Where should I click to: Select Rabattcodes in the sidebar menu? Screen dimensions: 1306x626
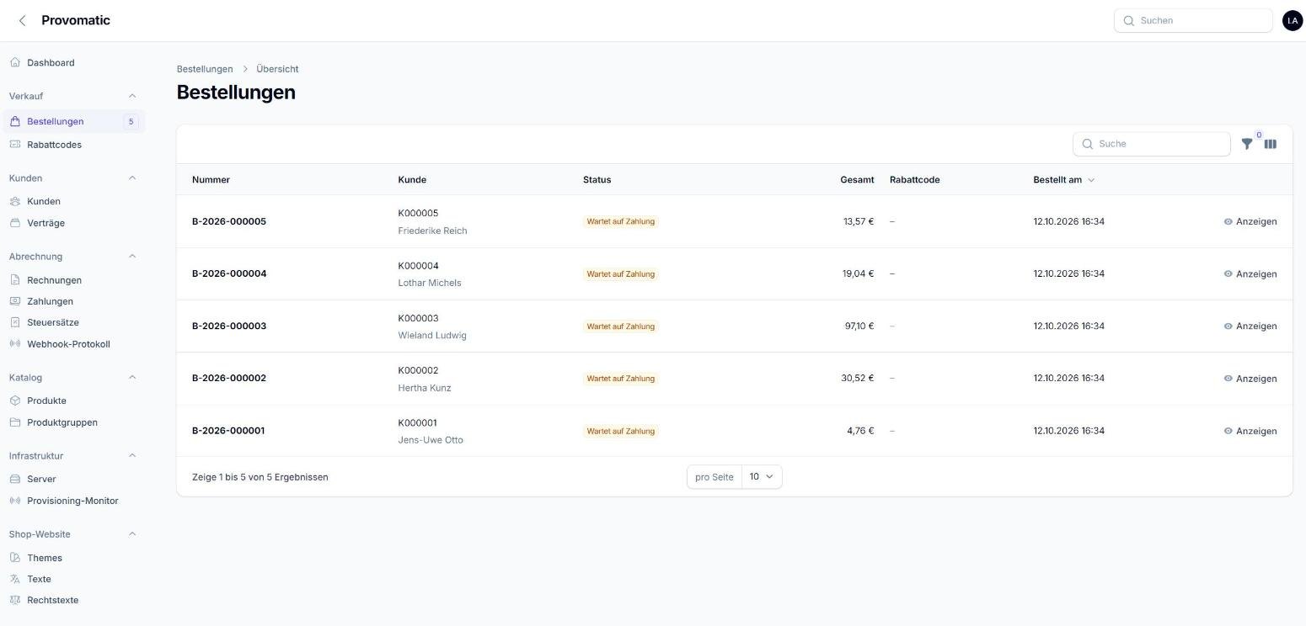(x=54, y=145)
